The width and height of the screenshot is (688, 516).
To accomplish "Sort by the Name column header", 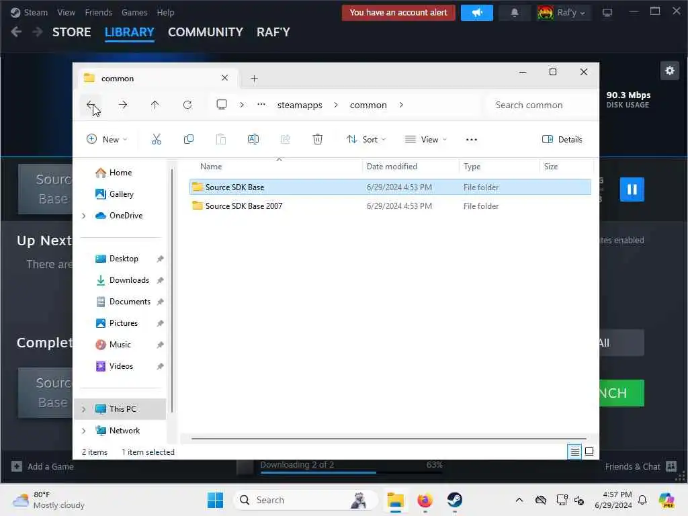I will [211, 167].
